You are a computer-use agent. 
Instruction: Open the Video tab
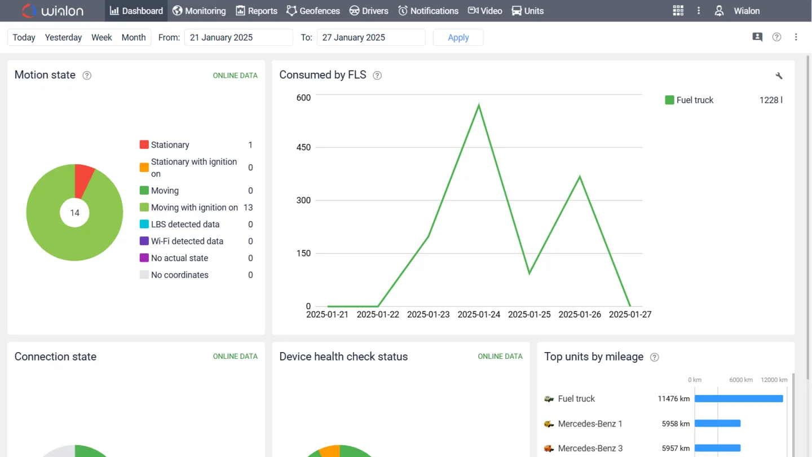click(x=485, y=11)
